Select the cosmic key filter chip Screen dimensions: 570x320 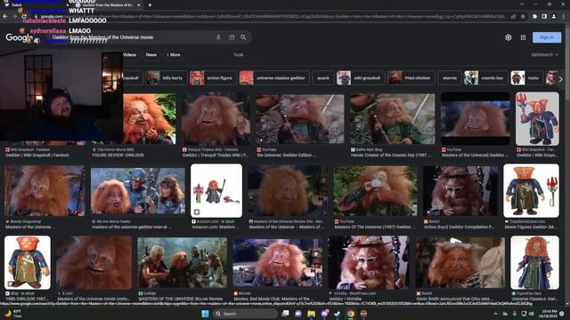(485, 78)
